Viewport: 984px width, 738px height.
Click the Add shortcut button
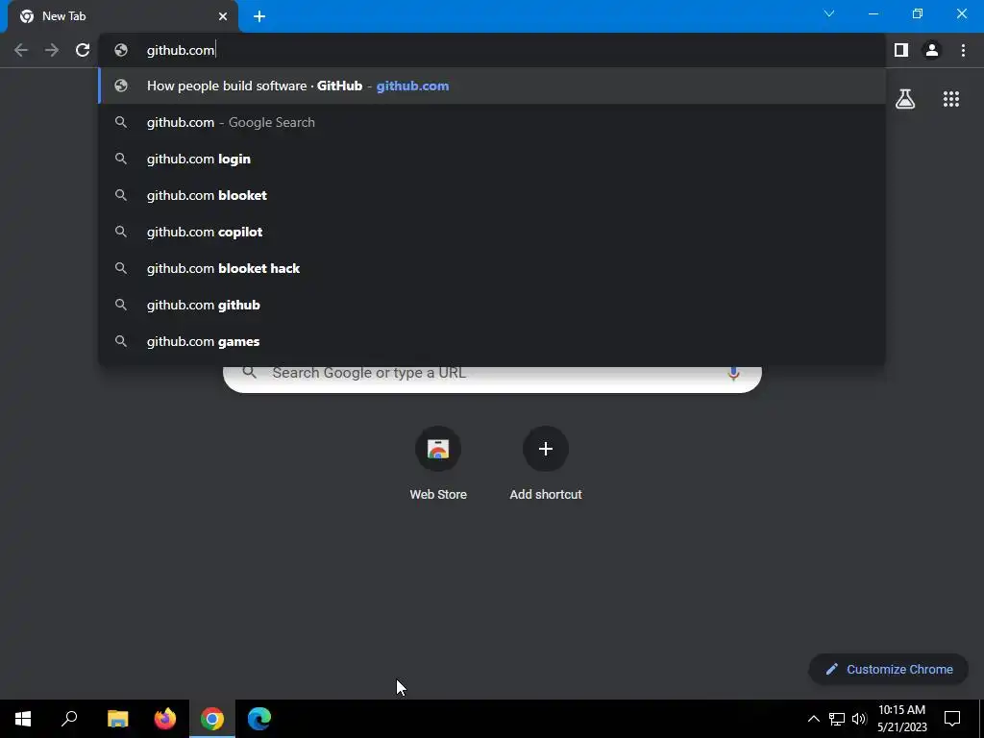(x=546, y=463)
